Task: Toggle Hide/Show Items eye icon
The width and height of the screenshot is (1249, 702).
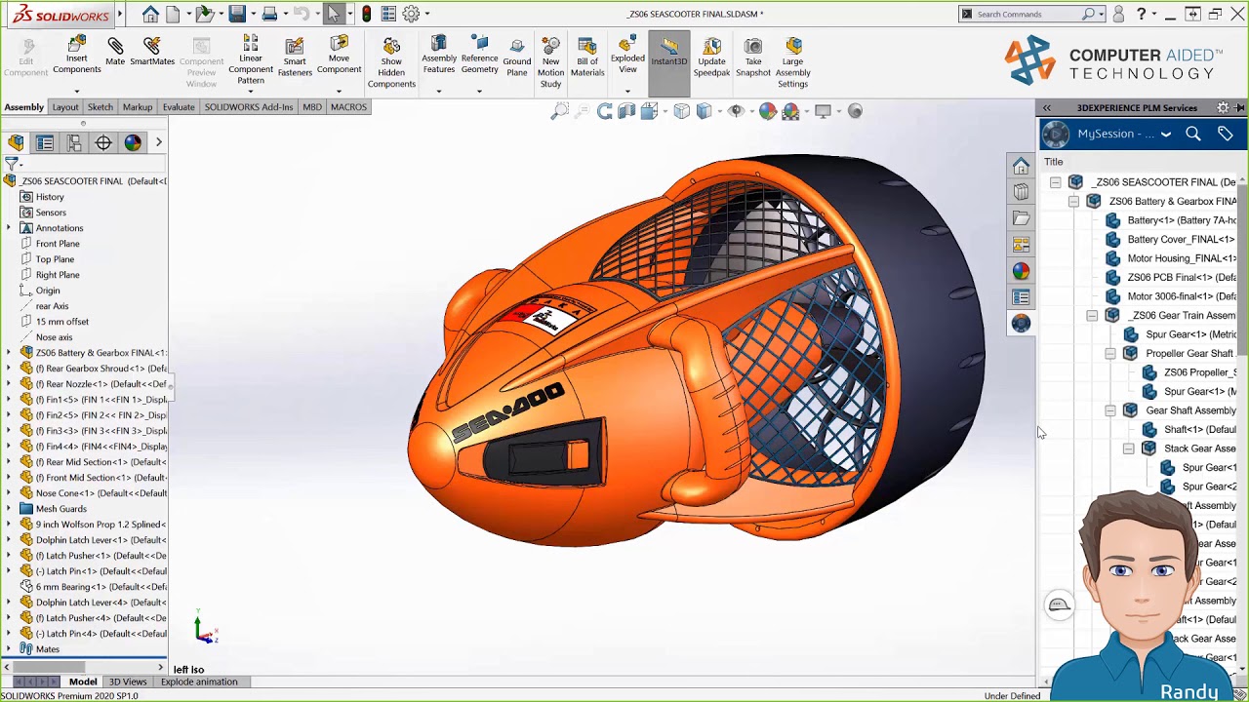Action: coord(736,111)
